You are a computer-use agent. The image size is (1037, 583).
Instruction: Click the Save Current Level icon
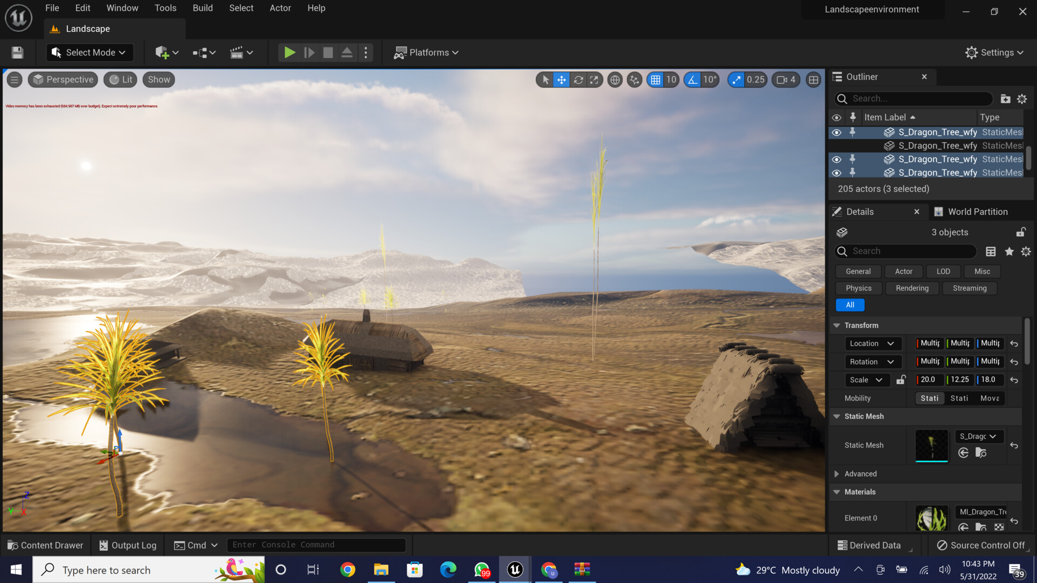[17, 52]
